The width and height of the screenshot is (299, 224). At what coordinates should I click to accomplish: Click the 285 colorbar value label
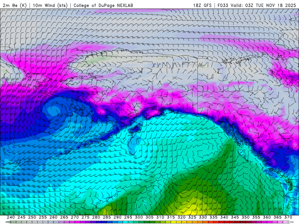click(x=107, y=217)
